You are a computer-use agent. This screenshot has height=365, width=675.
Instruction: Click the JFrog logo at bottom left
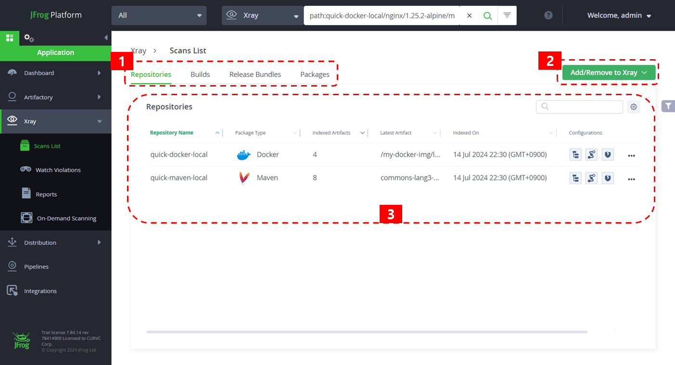coord(22,340)
